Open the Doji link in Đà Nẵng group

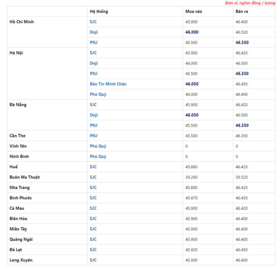(94, 115)
